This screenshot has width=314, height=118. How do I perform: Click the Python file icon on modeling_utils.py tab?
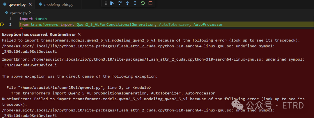click(x=40, y=4)
